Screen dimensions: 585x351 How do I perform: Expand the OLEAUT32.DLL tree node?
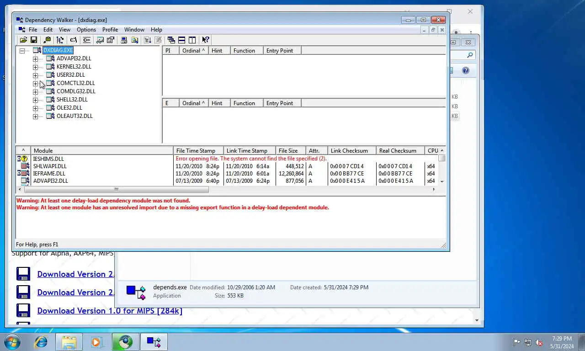[35, 117]
